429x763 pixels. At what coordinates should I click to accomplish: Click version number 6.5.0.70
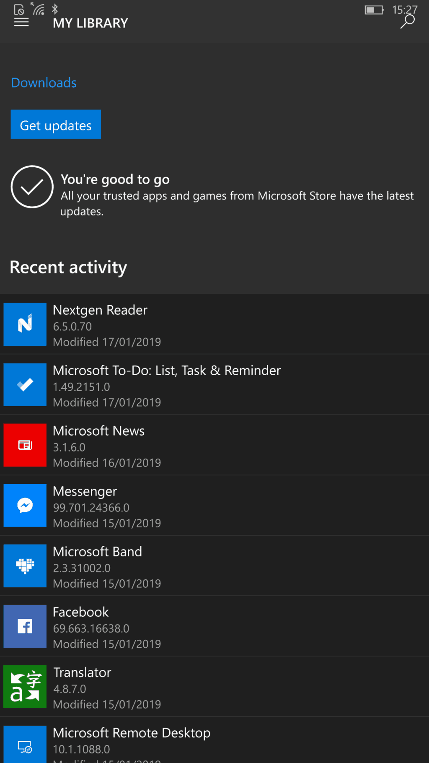click(x=72, y=327)
